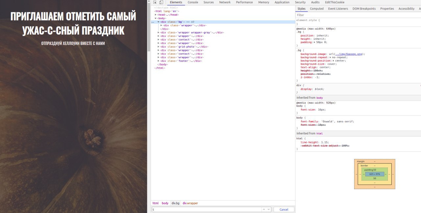Image resolution: width=421 pixels, height=213 pixels.
Task: Select the doctype html line
Action: pyautogui.click(x=166, y=8)
